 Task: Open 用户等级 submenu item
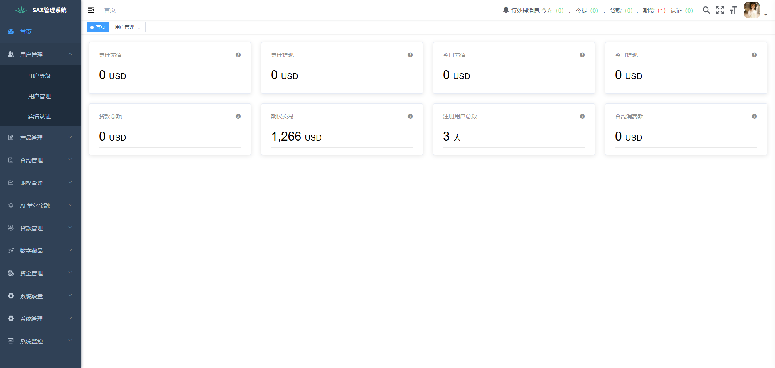pyautogui.click(x=40, y=76)
